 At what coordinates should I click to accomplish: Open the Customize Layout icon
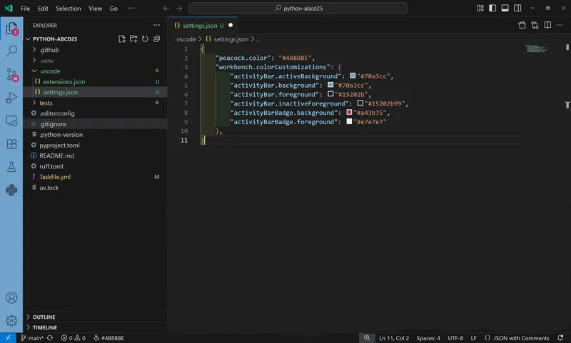480,8
